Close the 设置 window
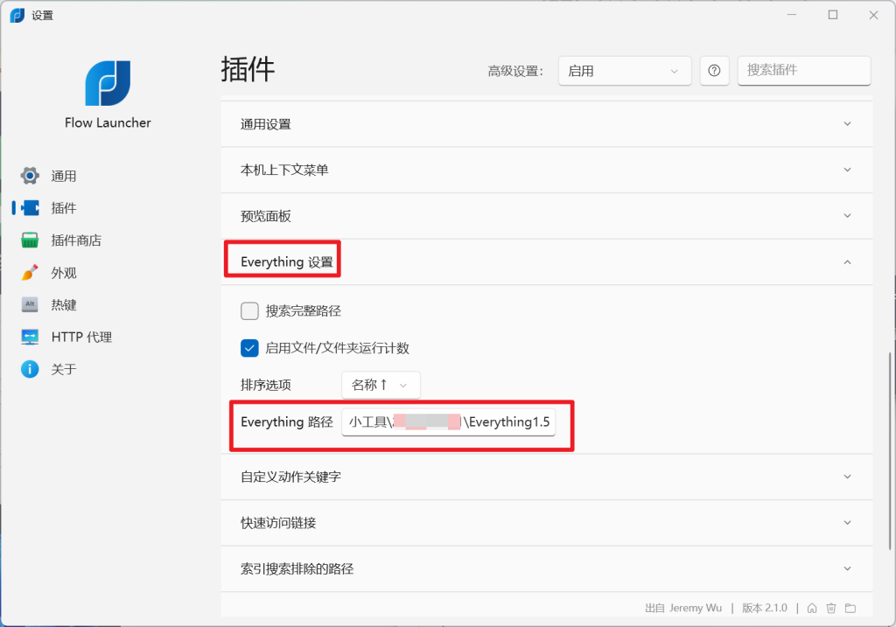 coord(874,15)
